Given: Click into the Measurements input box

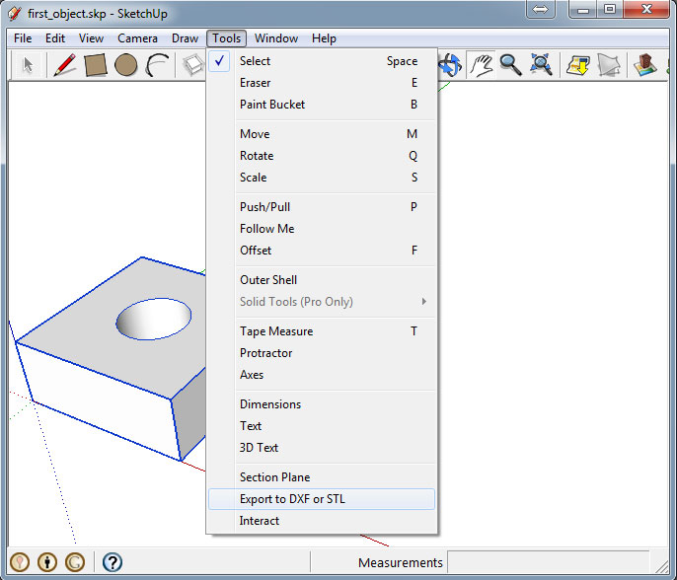Looking at the screenshot, I should tap(549, 562).
